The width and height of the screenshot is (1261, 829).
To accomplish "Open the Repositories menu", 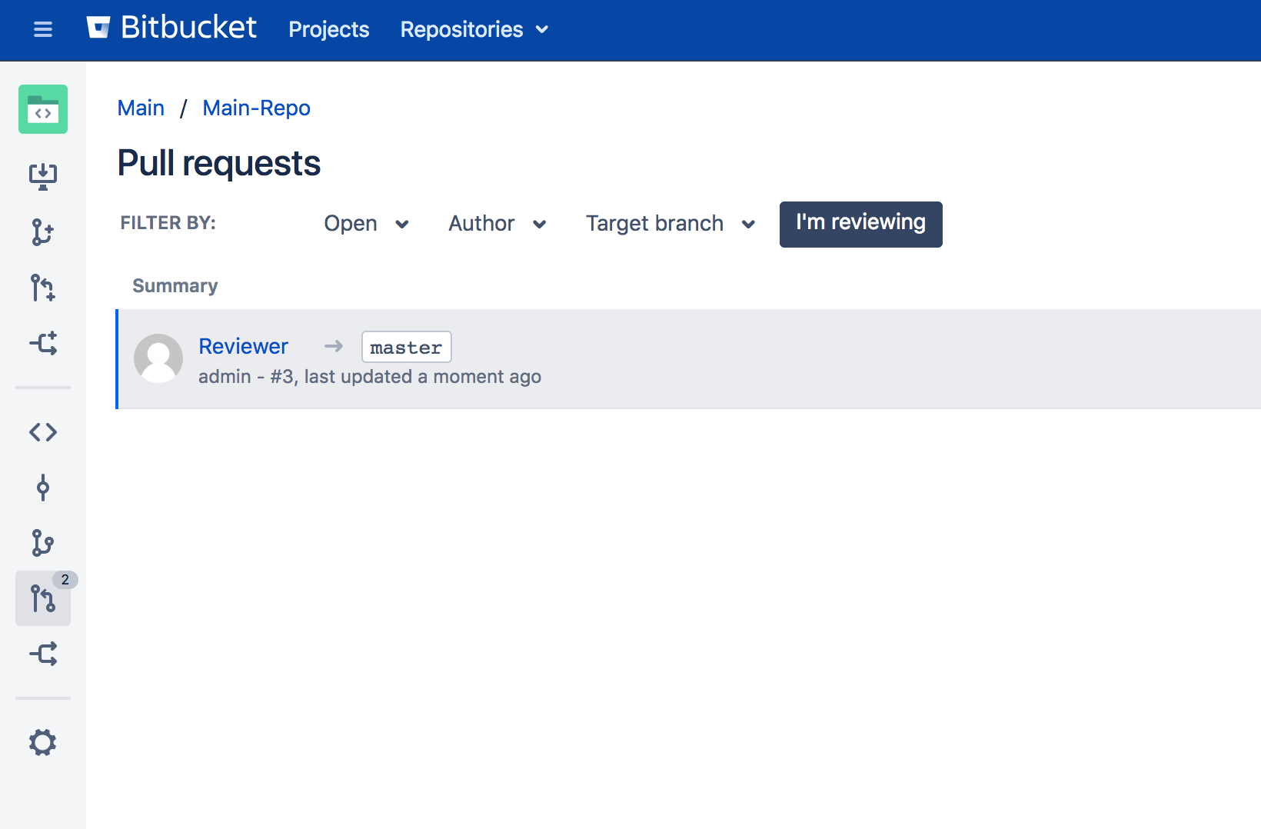I will coord(473,29).
